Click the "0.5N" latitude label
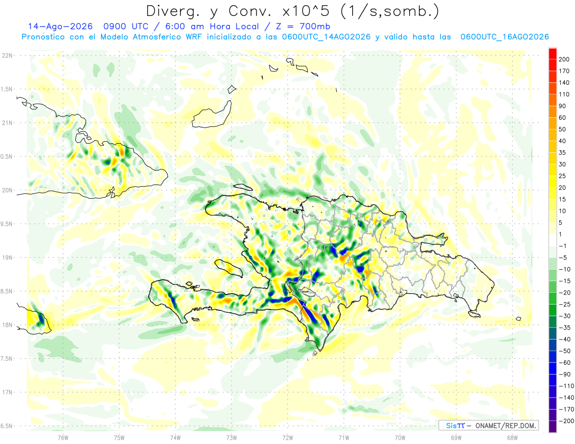 click(7, 157)
